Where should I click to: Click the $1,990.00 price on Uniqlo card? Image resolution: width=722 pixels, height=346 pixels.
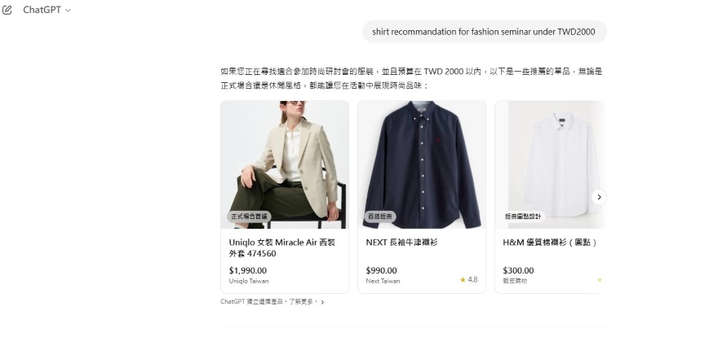[x=248, y=270]
